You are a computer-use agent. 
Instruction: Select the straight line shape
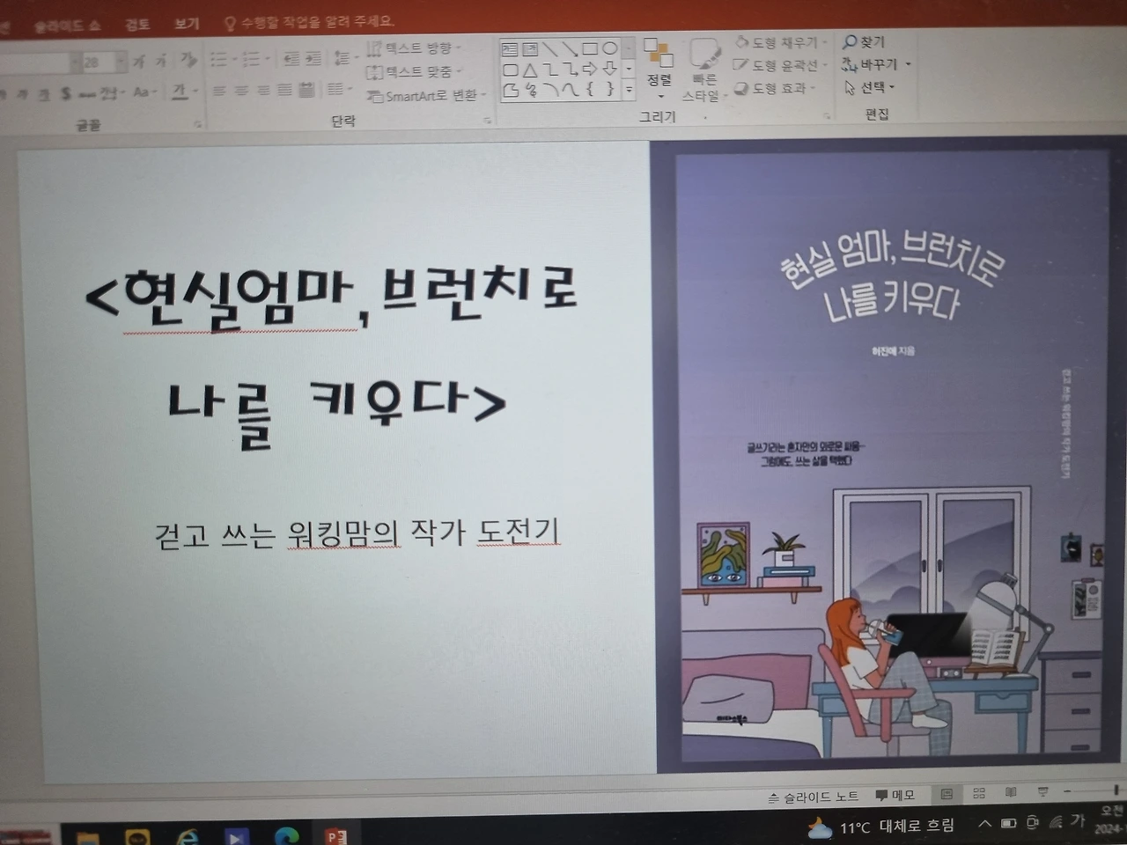pos(550,48)
